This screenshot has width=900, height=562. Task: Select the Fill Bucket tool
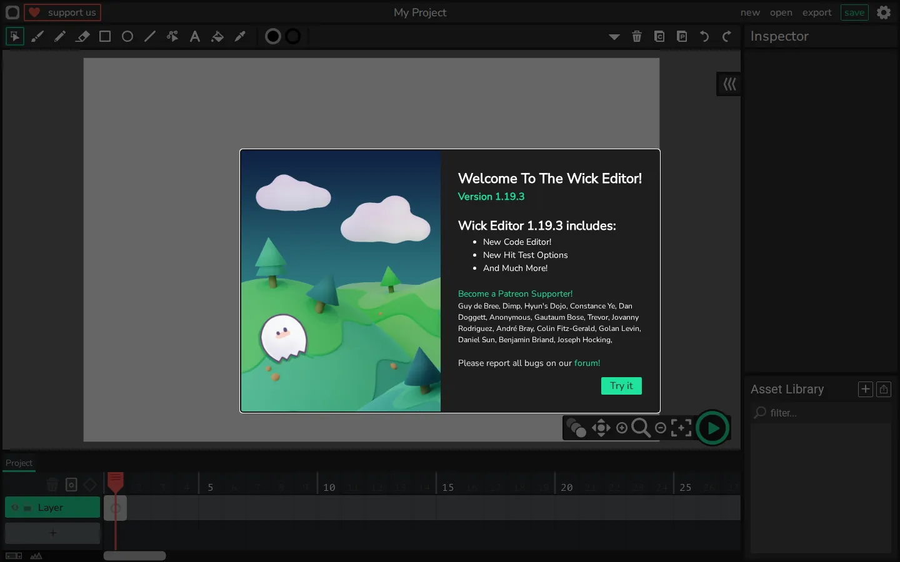click(x=217, y=36)
